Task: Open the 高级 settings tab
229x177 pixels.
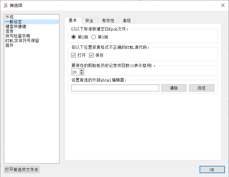Action: (x=127, y=21)
